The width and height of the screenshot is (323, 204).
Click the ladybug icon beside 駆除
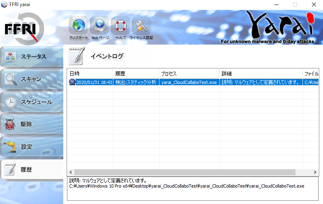point(10,125)
